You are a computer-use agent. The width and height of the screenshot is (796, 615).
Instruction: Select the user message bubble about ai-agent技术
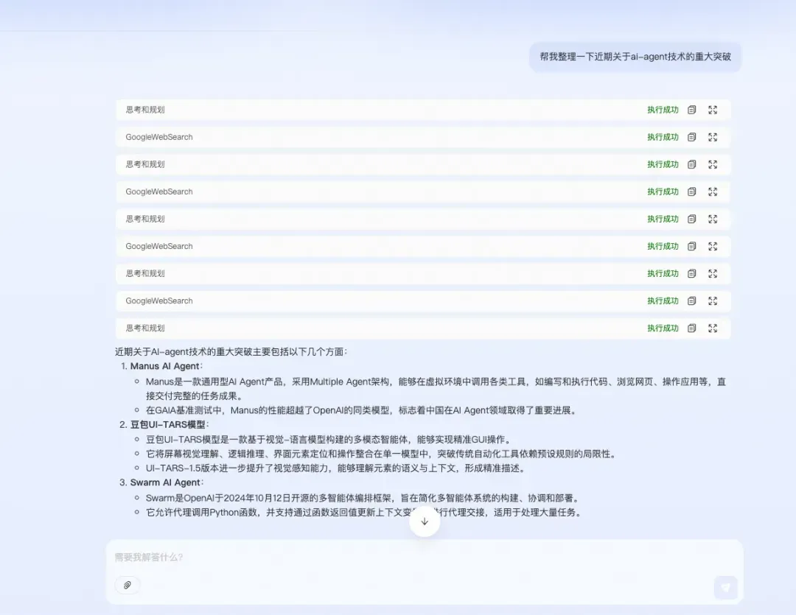point(635,57)
